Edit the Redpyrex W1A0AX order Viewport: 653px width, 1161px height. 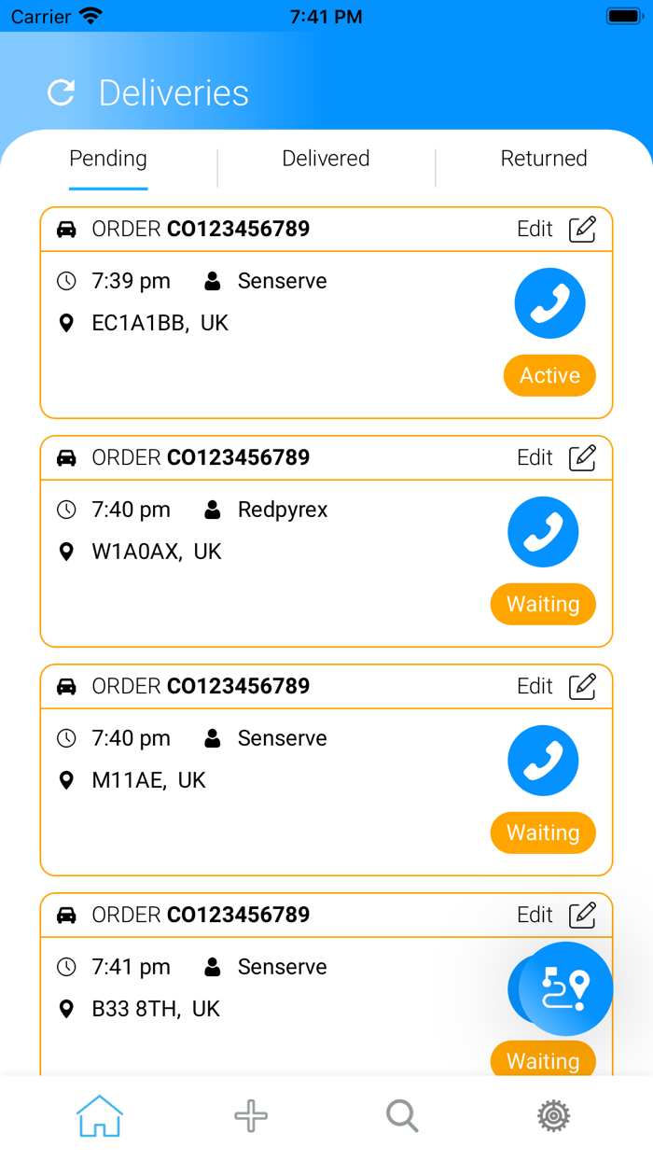coord(556,457)
